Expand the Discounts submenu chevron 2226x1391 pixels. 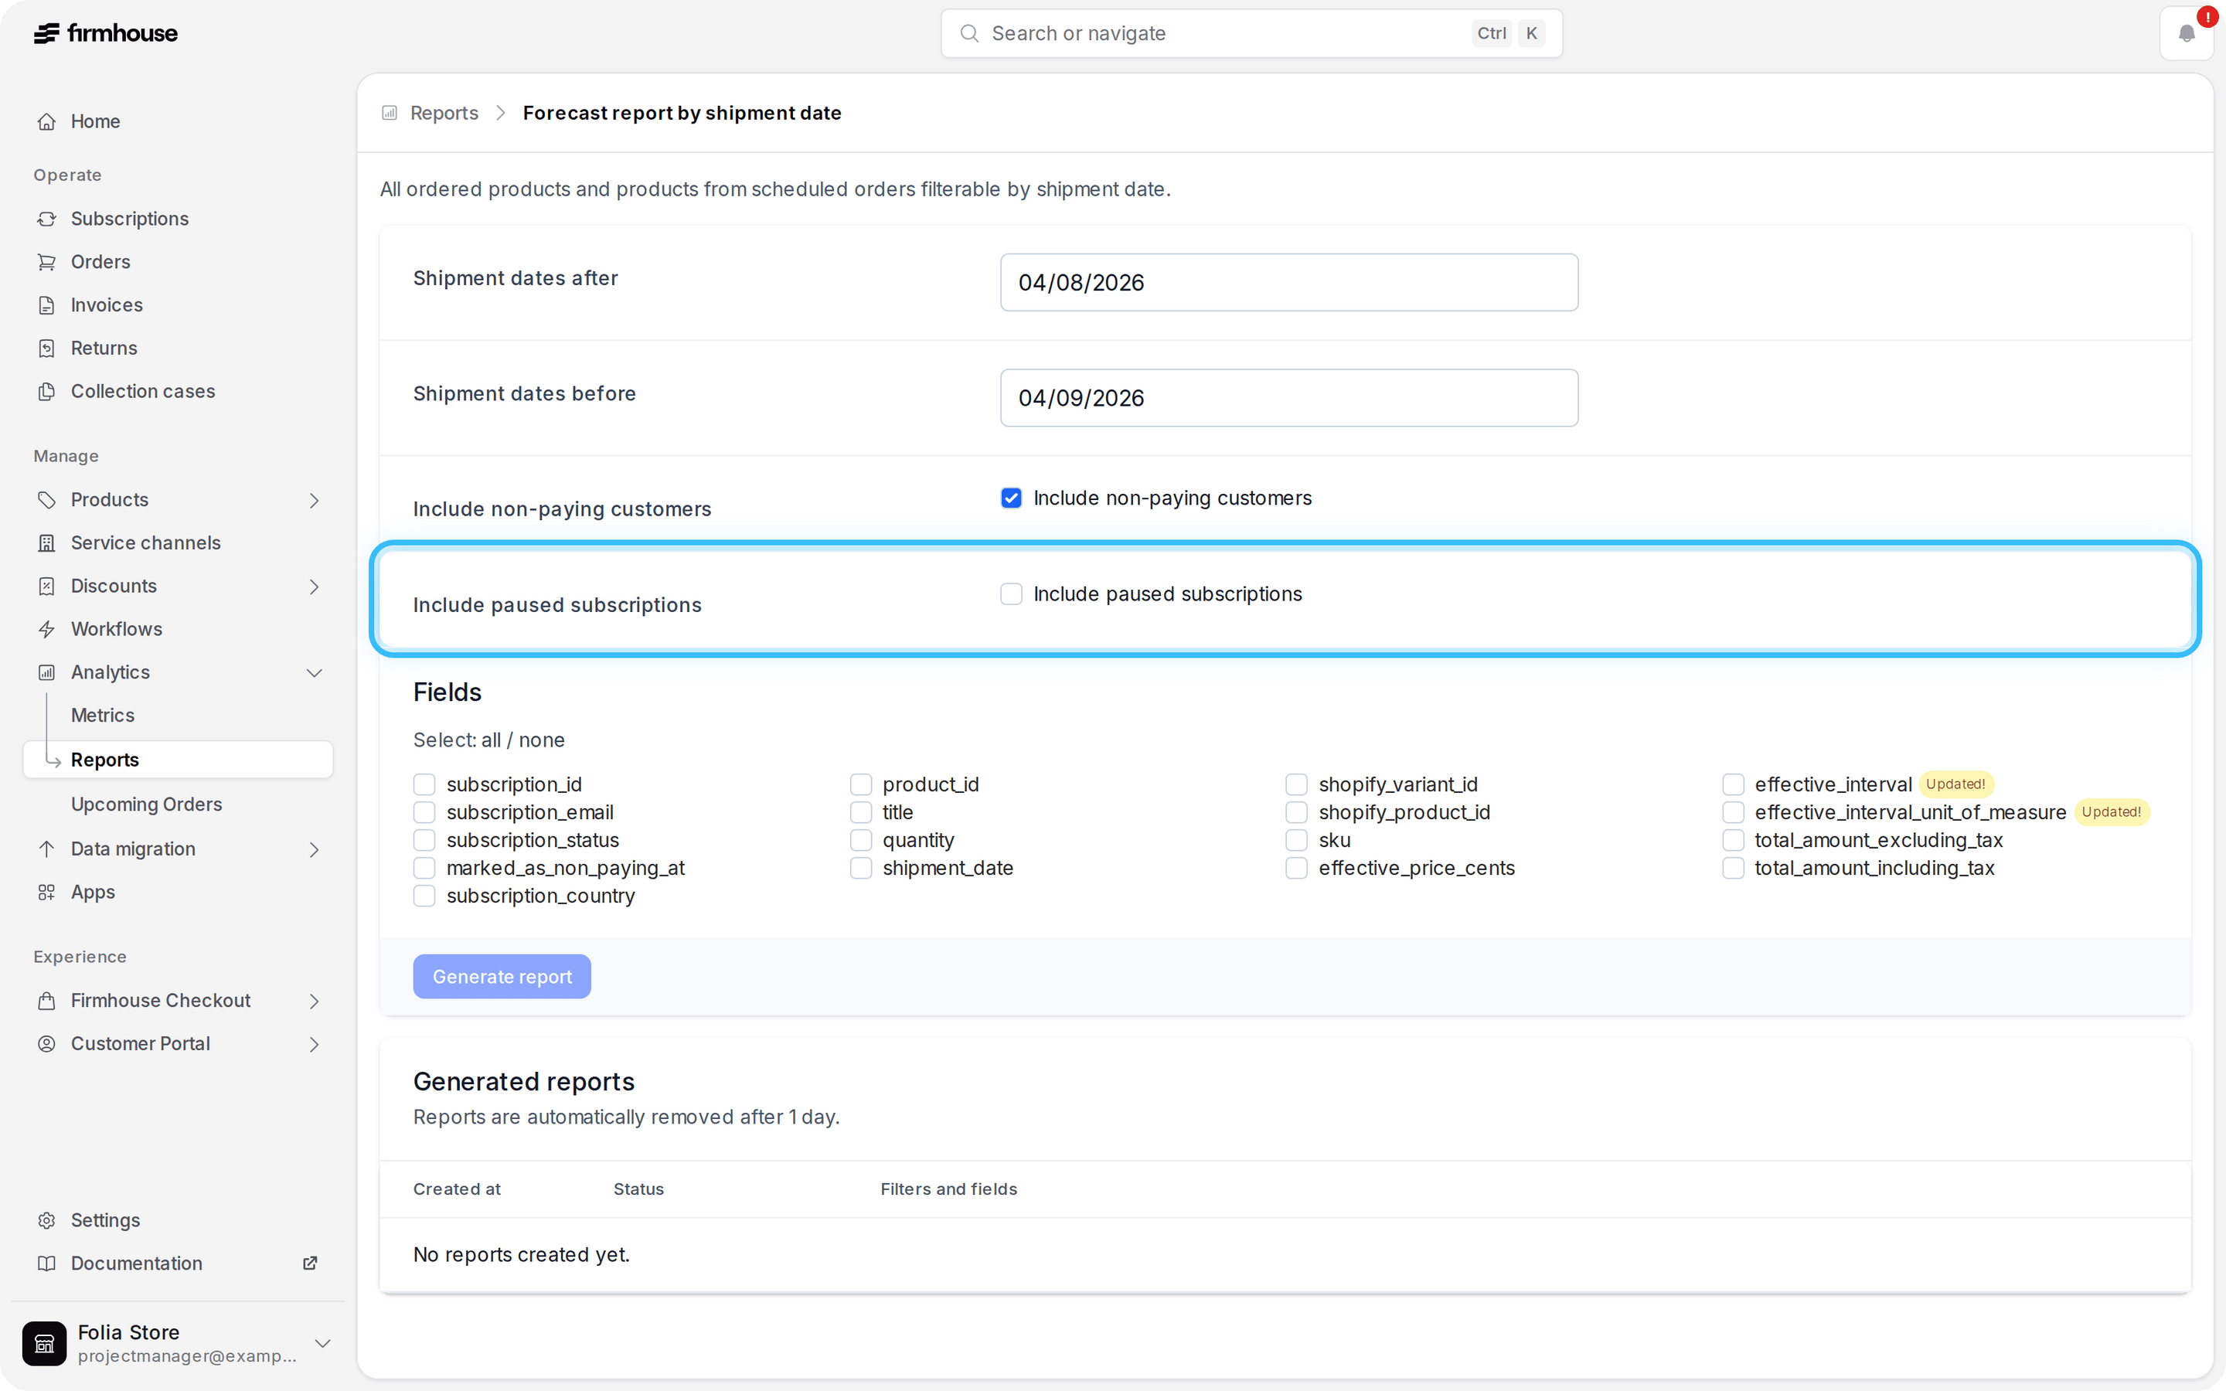click(x=314, y=587)
